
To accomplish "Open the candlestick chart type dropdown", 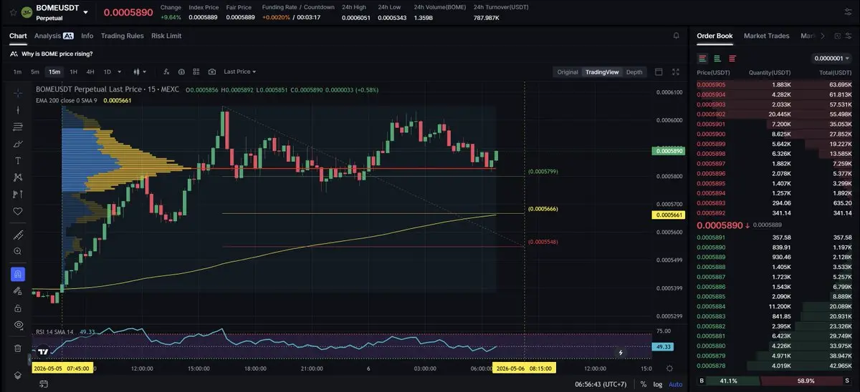I will pos(139,72).
